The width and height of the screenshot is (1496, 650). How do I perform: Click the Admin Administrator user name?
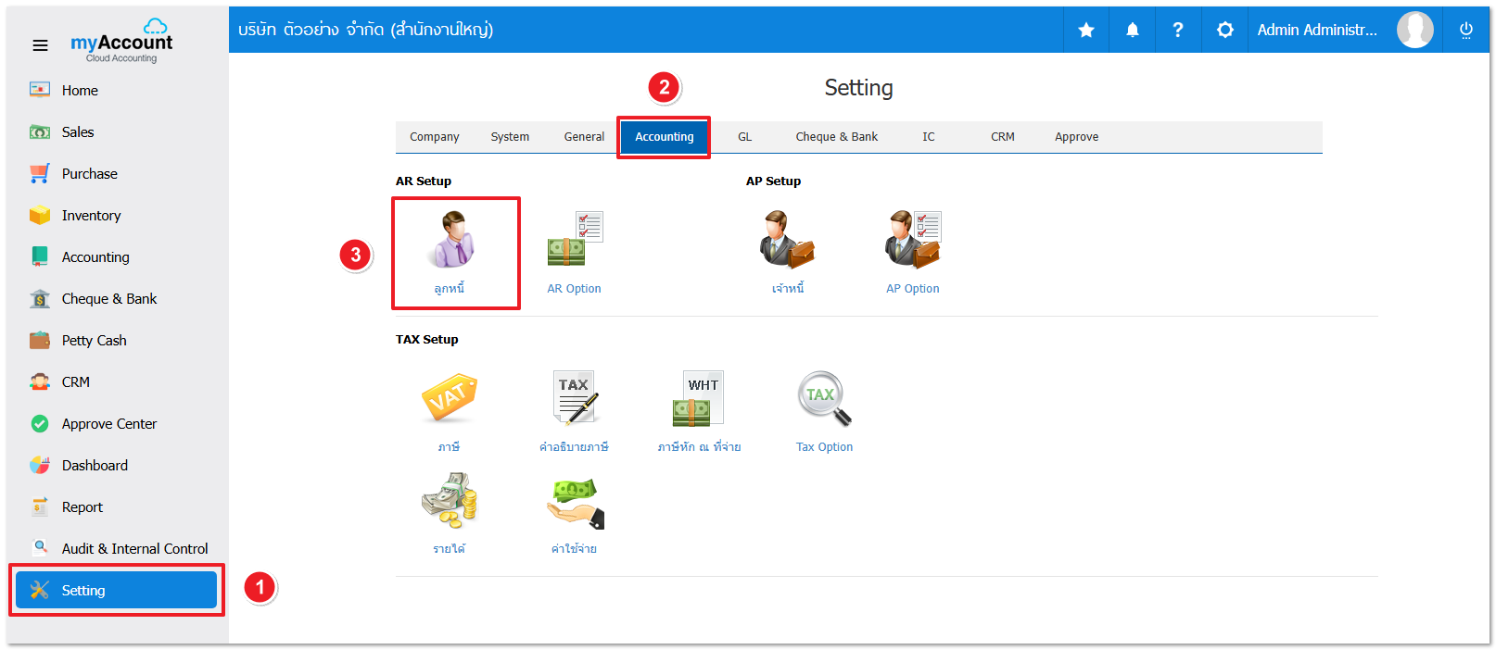(x=1316, y=31)
